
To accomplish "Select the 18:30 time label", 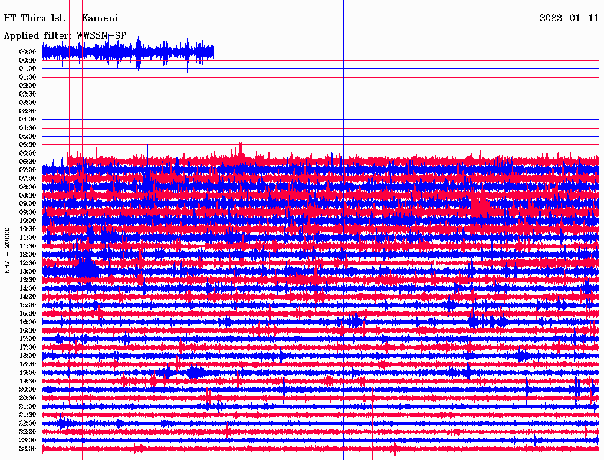I will [28, 364].
